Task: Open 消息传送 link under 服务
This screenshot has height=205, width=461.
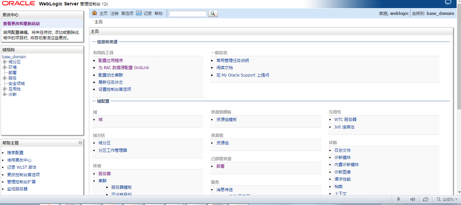Action: [224, 190]
